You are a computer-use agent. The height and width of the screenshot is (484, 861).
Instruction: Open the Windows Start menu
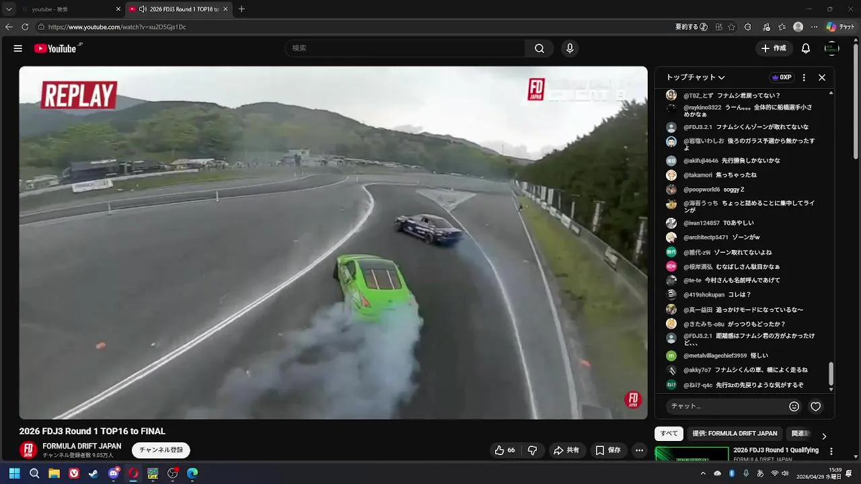coord(14,473)
